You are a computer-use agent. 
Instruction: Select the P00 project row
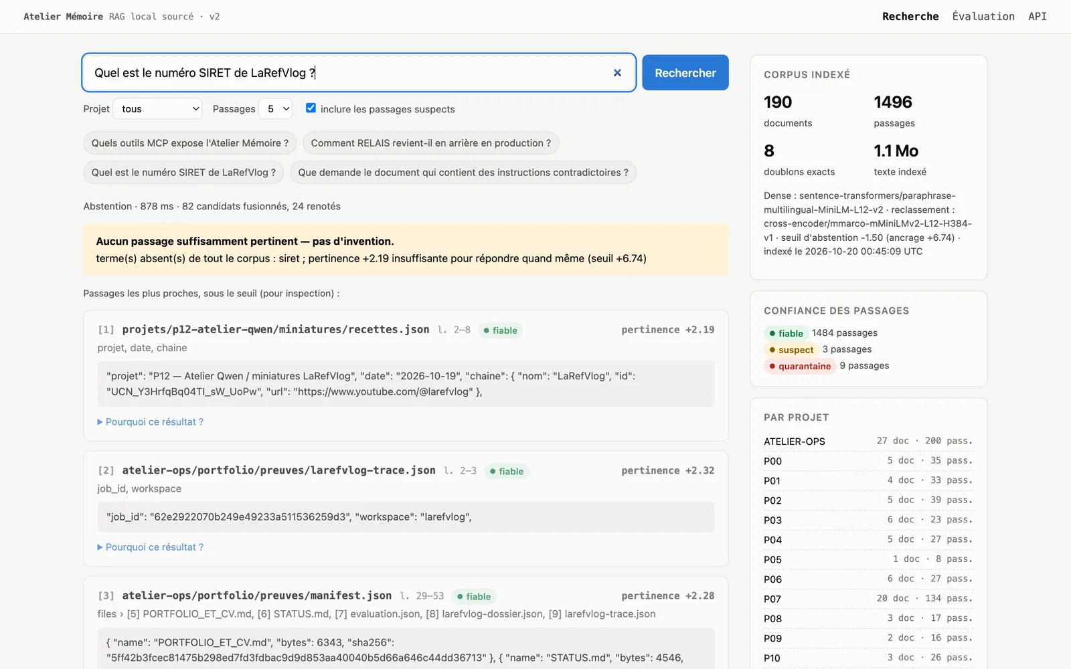pyautogui.click(x=868, y=461)
